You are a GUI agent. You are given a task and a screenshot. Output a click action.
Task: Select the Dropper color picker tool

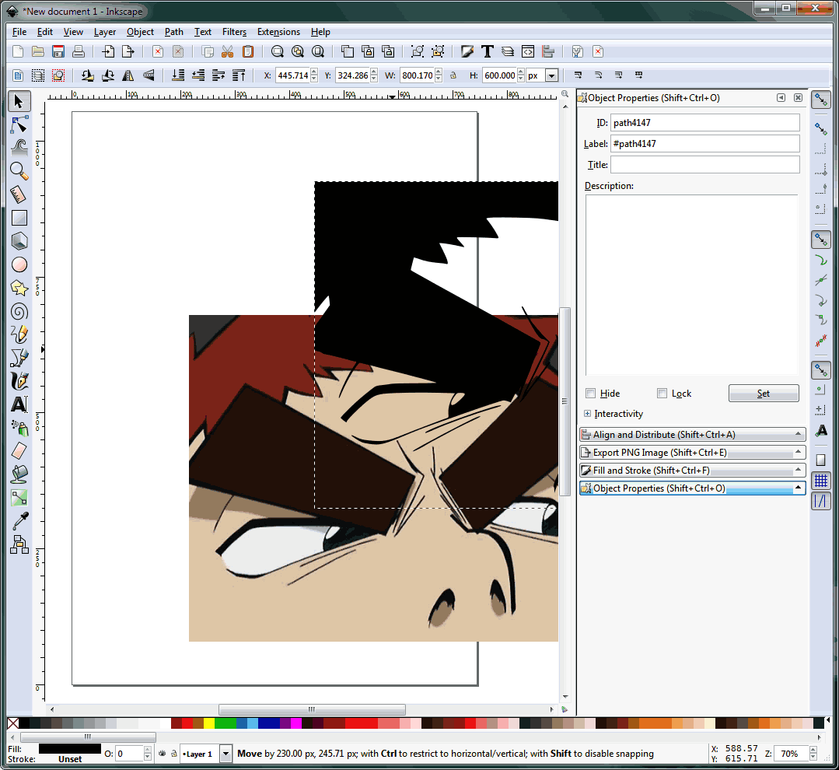[x=19, y=521]
